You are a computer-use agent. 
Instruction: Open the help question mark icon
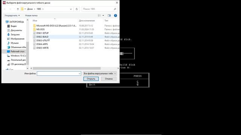pyautogui.click(x=116, y=15)
